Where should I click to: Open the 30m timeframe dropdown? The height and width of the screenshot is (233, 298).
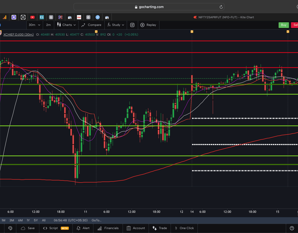coord(35,25)
